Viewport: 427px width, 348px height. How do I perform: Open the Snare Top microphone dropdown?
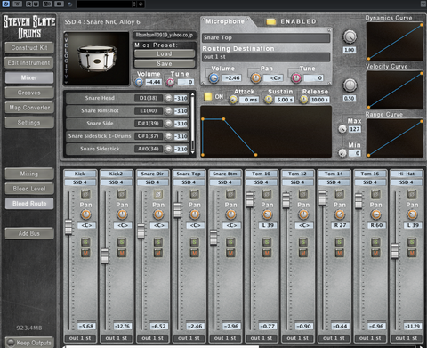tap(266, 37)
